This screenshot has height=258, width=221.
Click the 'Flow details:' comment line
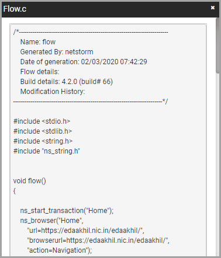(x=40, y=72)
